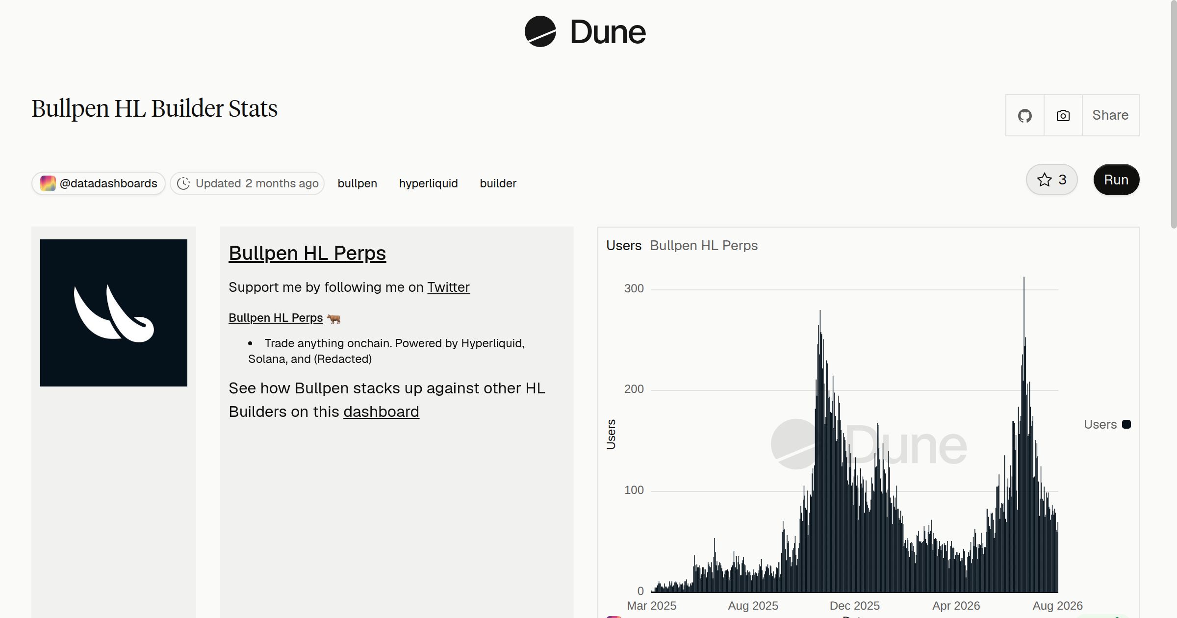Screen dimensions: 1177x618
Task: Click the Users chart title
Action: (x=624, y=246)
